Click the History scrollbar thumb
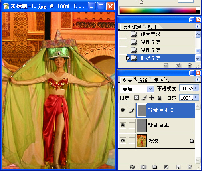Viewport: 202px width, 171px height. [x=198, y=52]
